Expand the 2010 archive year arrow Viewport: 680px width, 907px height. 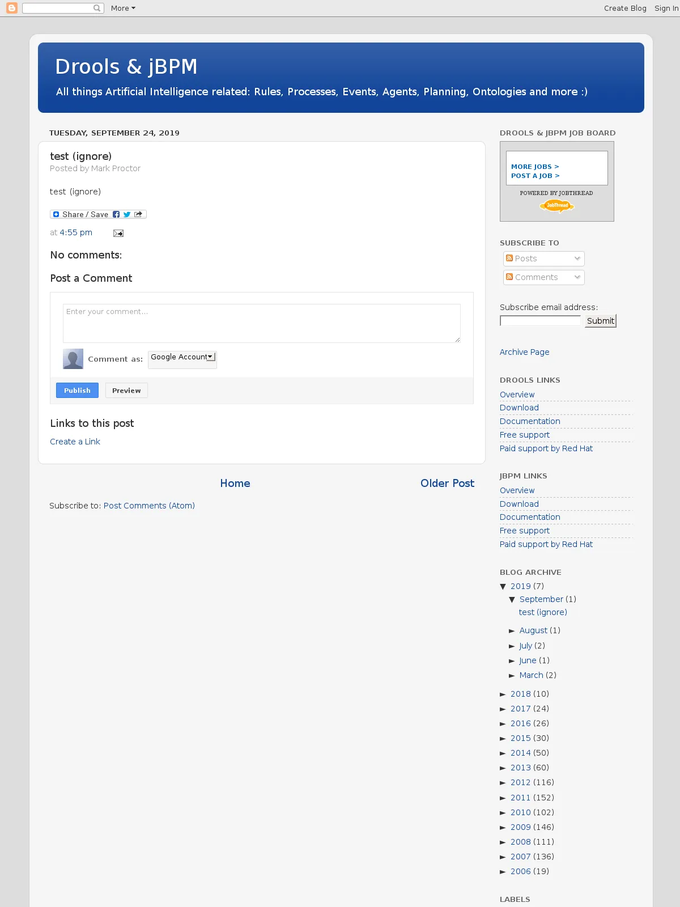(503, 813)
